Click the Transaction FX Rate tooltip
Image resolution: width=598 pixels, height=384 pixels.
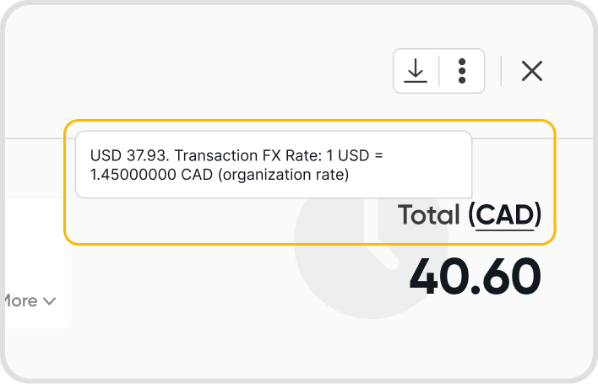(273, 165)
